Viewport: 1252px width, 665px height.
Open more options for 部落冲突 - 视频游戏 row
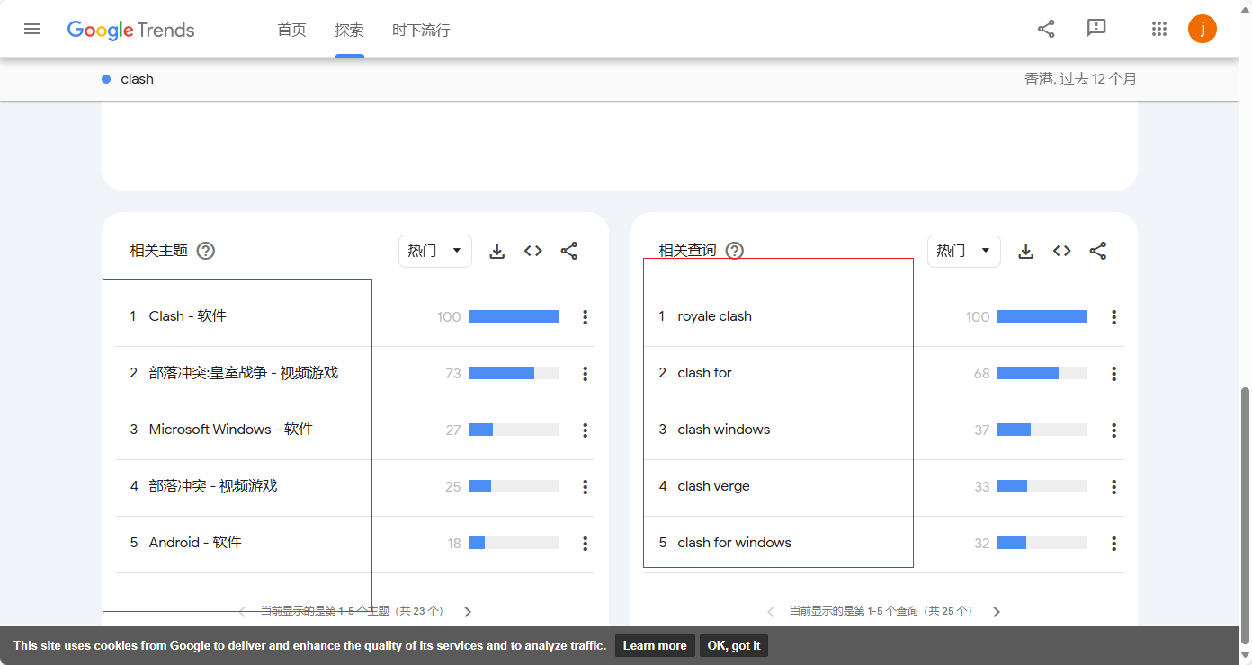(x=586, y=487)
